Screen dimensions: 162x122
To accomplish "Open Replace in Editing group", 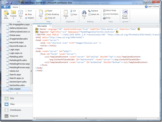I will tap(93, 11).
